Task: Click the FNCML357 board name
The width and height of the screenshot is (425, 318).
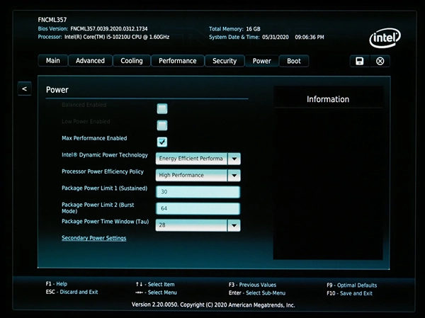Action: [52, 20]
